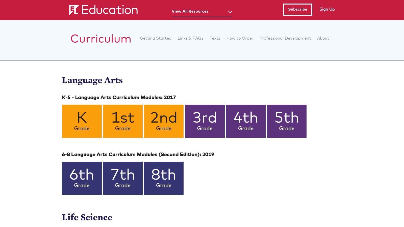Open the View All Resources dropdown
404x227 pixels.
point(201,11)
